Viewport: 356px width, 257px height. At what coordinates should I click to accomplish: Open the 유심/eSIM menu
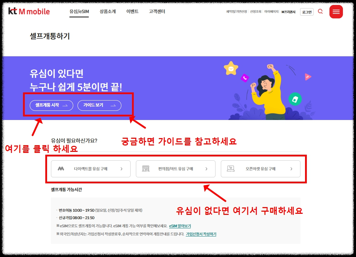point(79,11)
